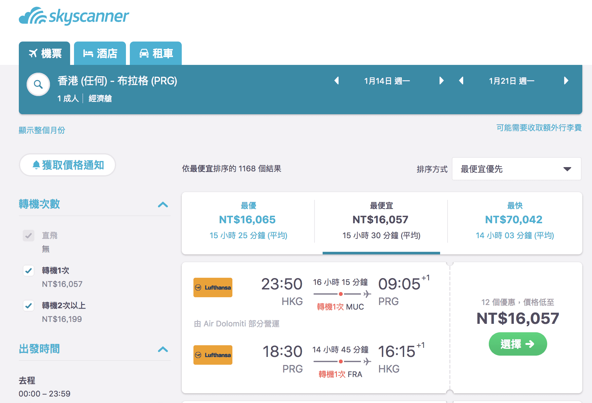Uncheck the 轉機2次以上 checkbox
Image resolution: width=592 pixels, height=403 pixels.
tap(29, 306)
